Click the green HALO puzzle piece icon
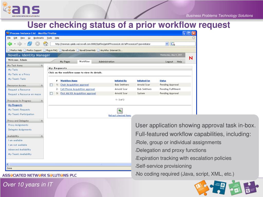263x197 pixels. [x=235, y=188]
